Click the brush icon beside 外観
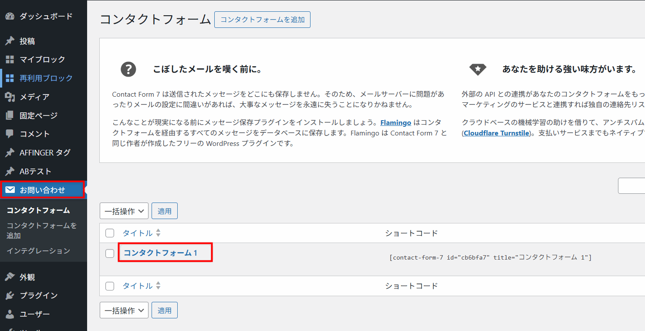The height and width of the screenshot is (331, 645). tap(10, 277)
